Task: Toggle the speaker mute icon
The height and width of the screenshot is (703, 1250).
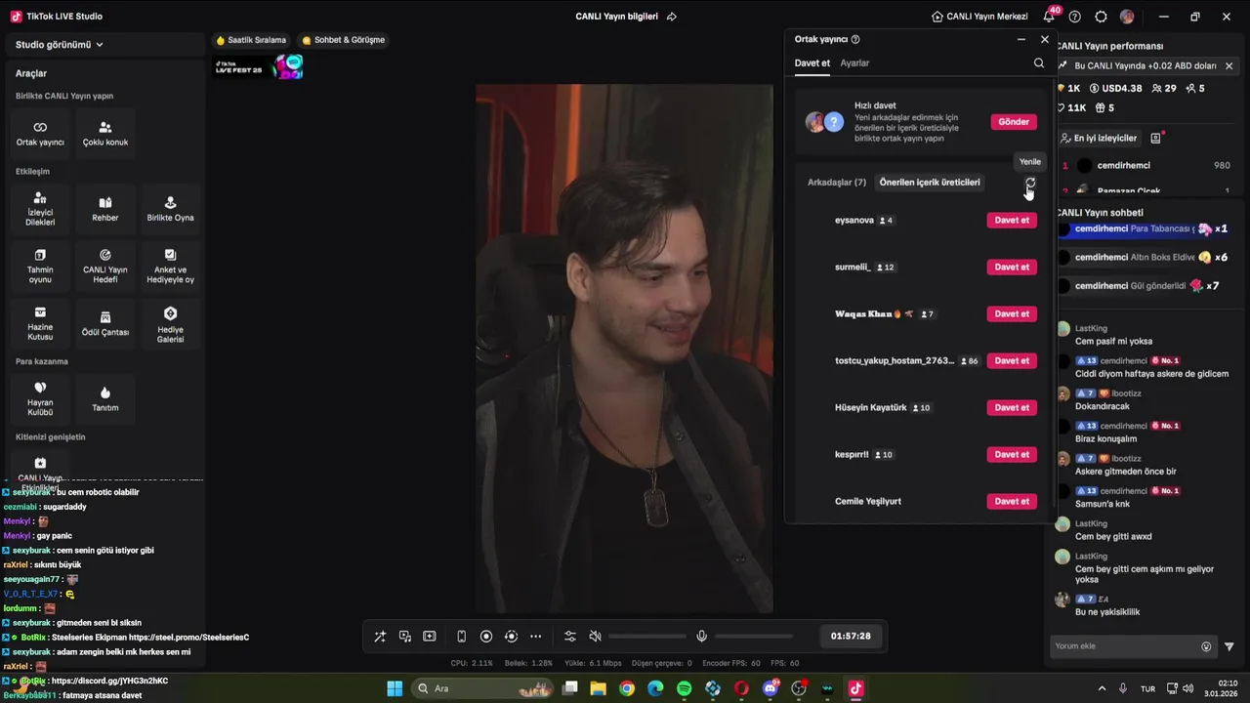Action: [x=596, y=637]
